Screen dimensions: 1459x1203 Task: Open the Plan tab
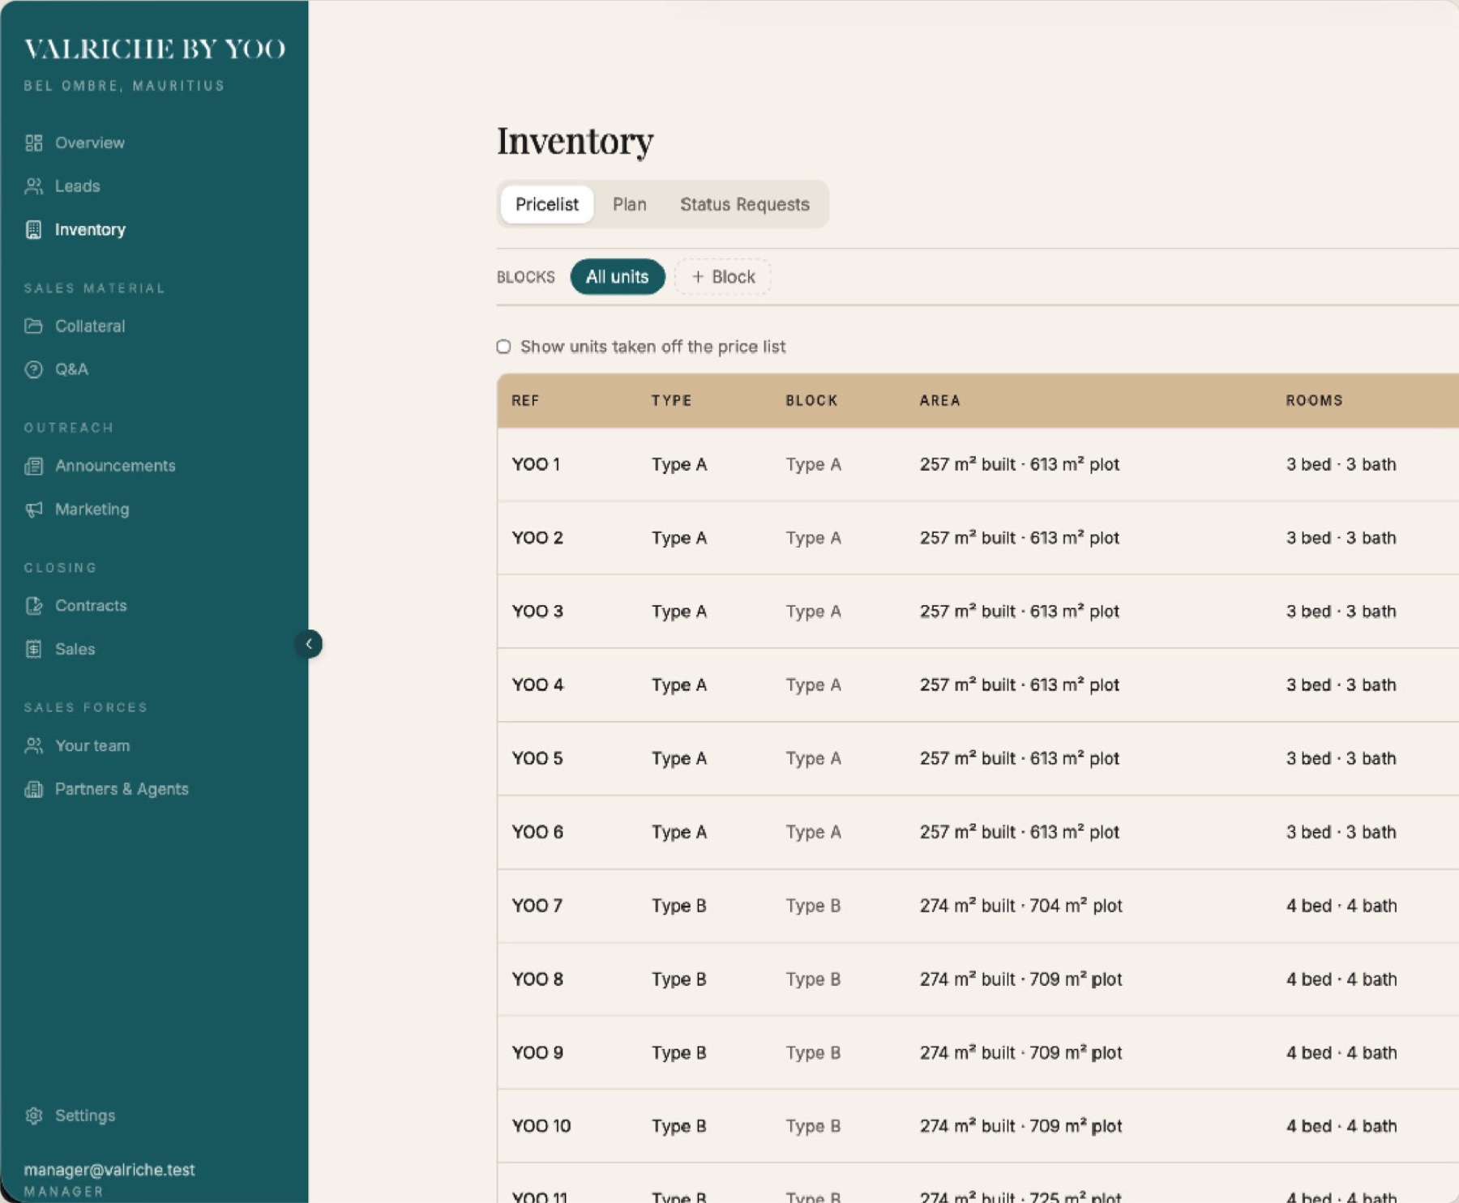[x=630, y=204]
